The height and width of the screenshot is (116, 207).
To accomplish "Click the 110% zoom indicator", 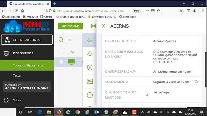I will [136, 11].
